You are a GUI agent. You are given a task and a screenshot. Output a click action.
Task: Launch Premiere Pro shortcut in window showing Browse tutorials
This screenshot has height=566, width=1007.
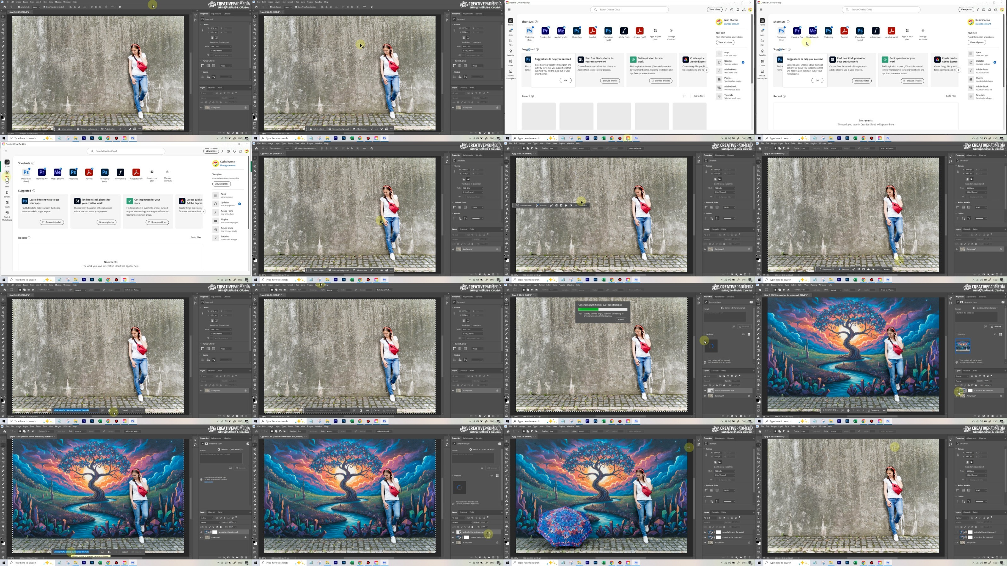pos(42,173)
